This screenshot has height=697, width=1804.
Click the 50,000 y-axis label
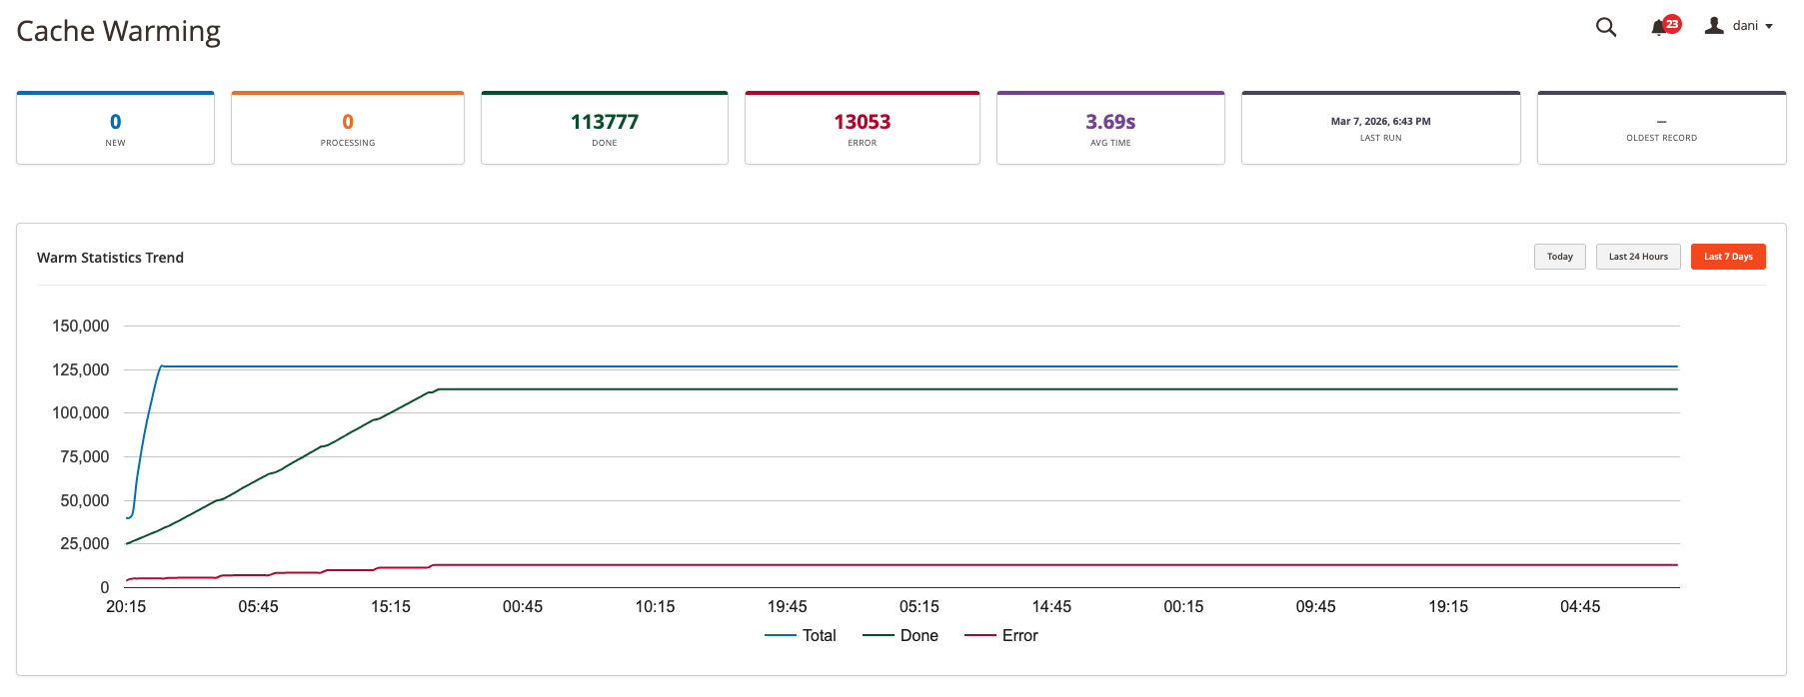(x=85, y=500)
